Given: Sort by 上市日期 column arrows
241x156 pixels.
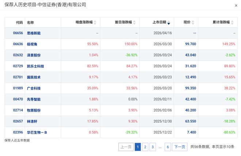Looking at the screenshot, I should tap(169, 22).
